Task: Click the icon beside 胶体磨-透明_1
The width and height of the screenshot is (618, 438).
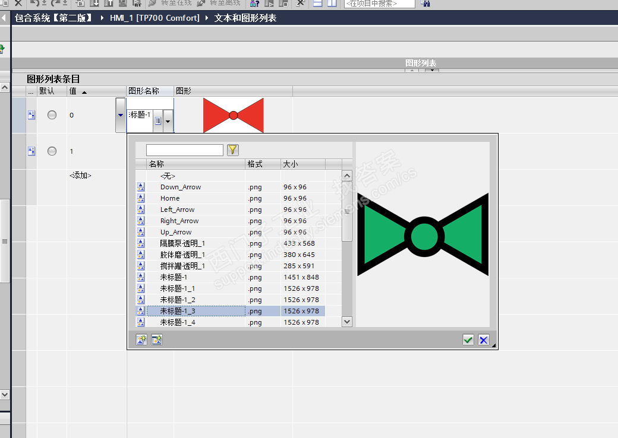Action: pyautogui.click(x=141, y=255)
